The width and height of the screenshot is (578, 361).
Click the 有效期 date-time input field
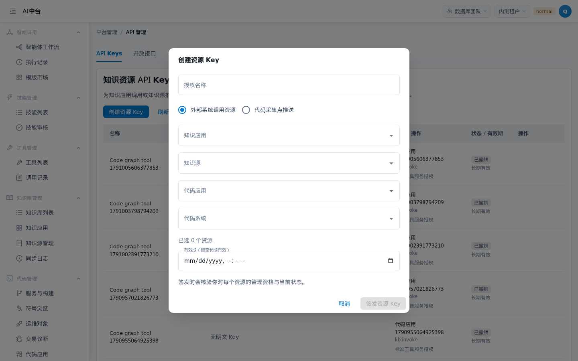[x=289, y=261]
